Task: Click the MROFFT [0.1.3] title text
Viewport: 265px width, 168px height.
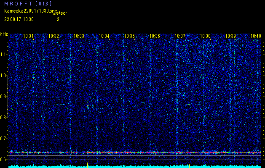Action: pos(28,3)
